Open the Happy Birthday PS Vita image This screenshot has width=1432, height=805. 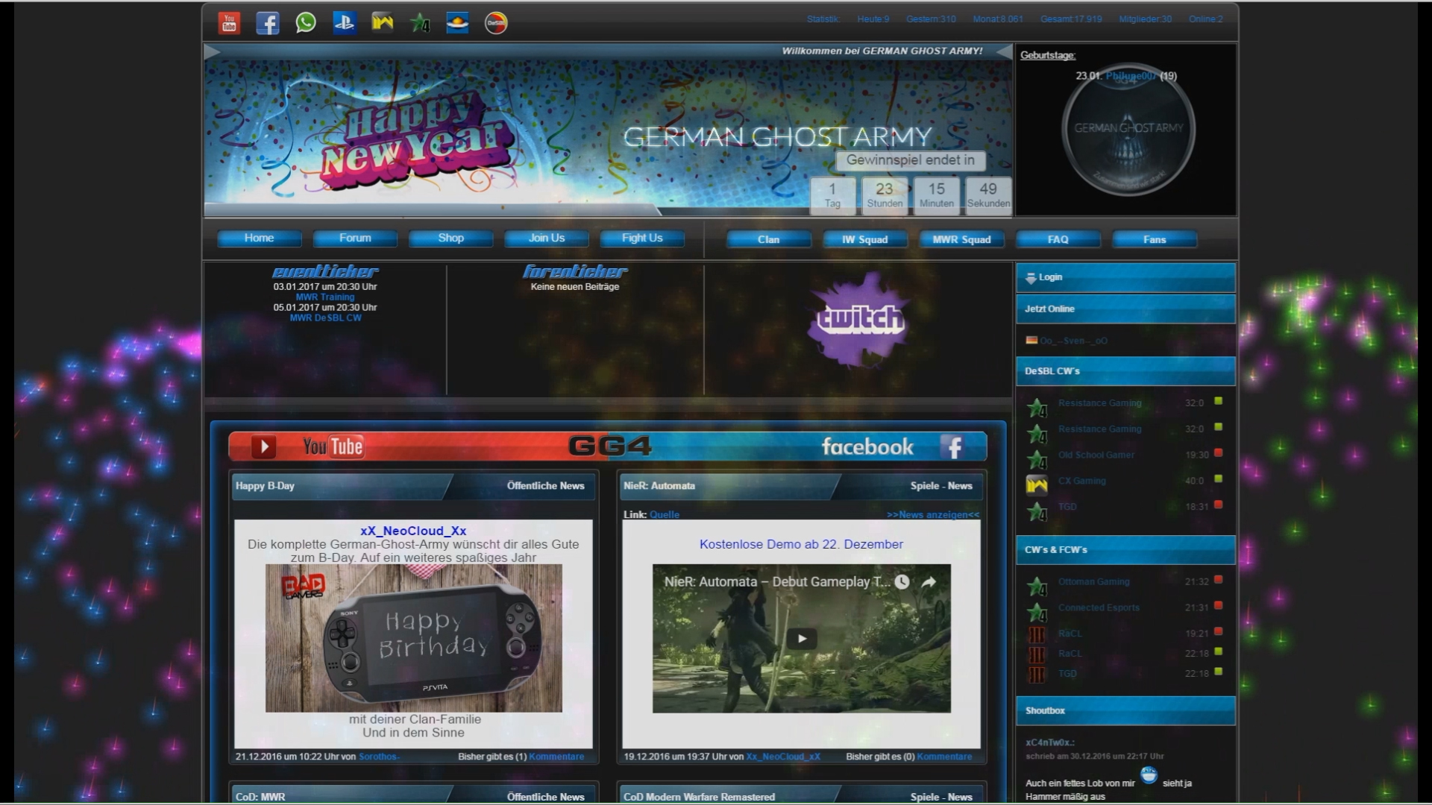coord(414,638)
